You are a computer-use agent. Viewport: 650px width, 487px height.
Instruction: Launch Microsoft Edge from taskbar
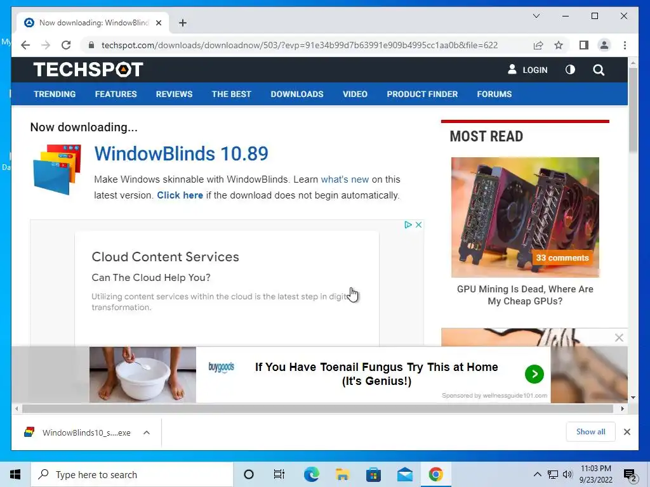click(x=311, y=474)
